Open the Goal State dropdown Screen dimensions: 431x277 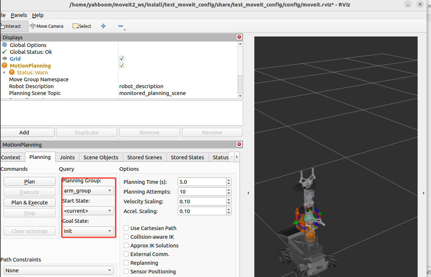point(88,231)
